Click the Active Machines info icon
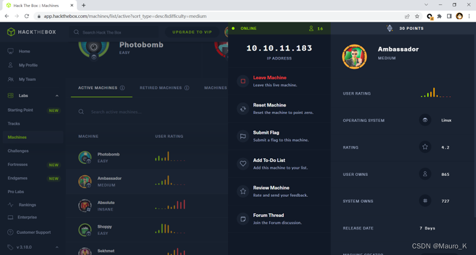The width and height of the screenshot is (476, 255). pyautogui.click(x=122, y=88)
